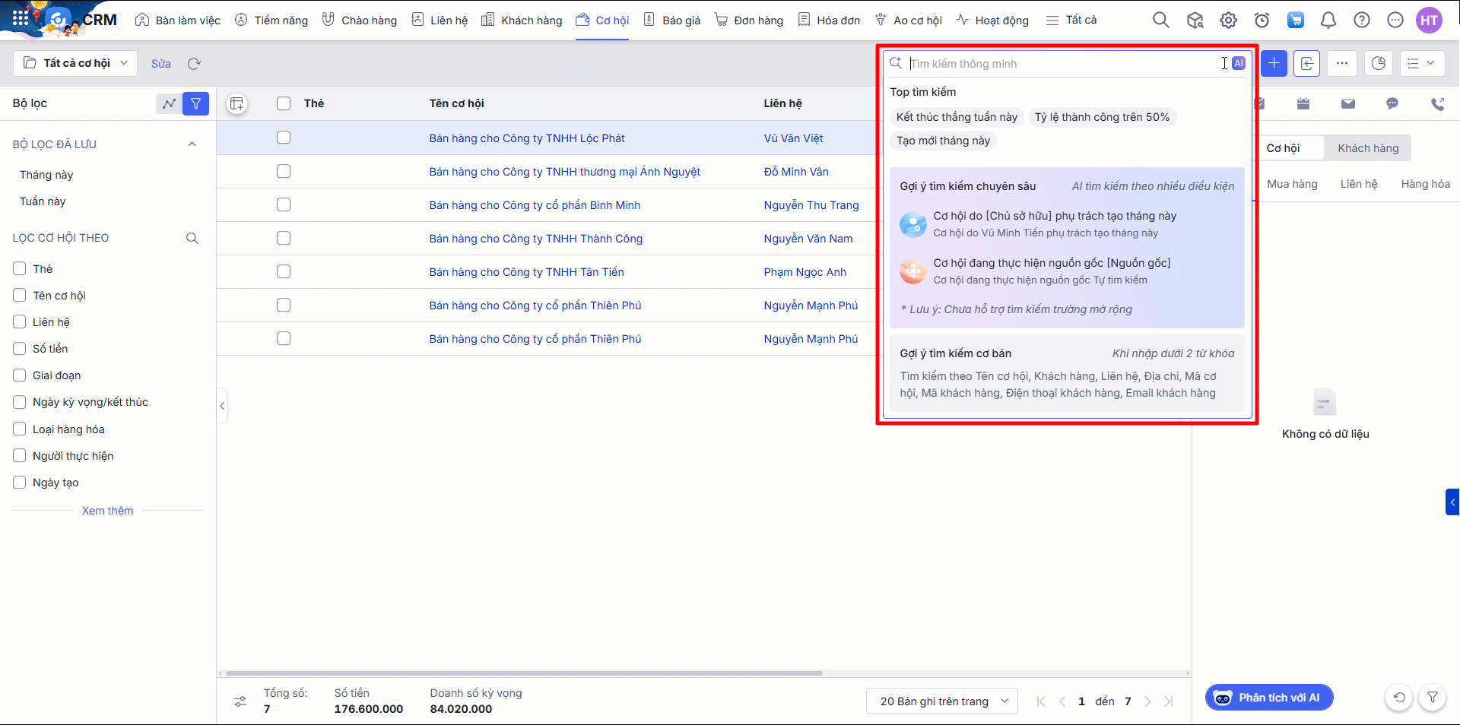Enable the Giai đoạn filter checkbox
Image resolution: width=1460 pixels, height=725 pixels.
tap(20, 375)
